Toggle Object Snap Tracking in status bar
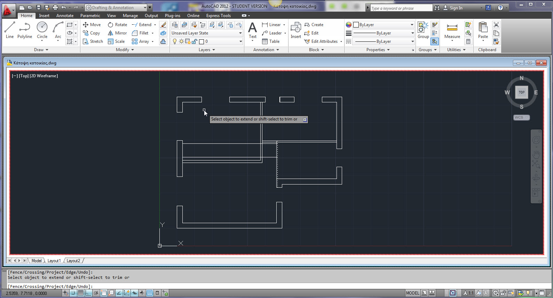This screenshot has height=298, width=553. pos(119,293)
